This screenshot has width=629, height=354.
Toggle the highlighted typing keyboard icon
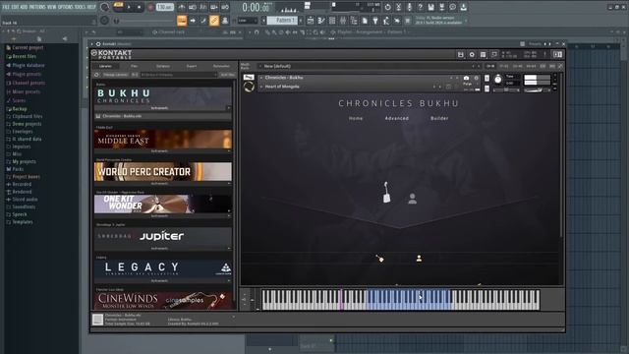[182, 21]
